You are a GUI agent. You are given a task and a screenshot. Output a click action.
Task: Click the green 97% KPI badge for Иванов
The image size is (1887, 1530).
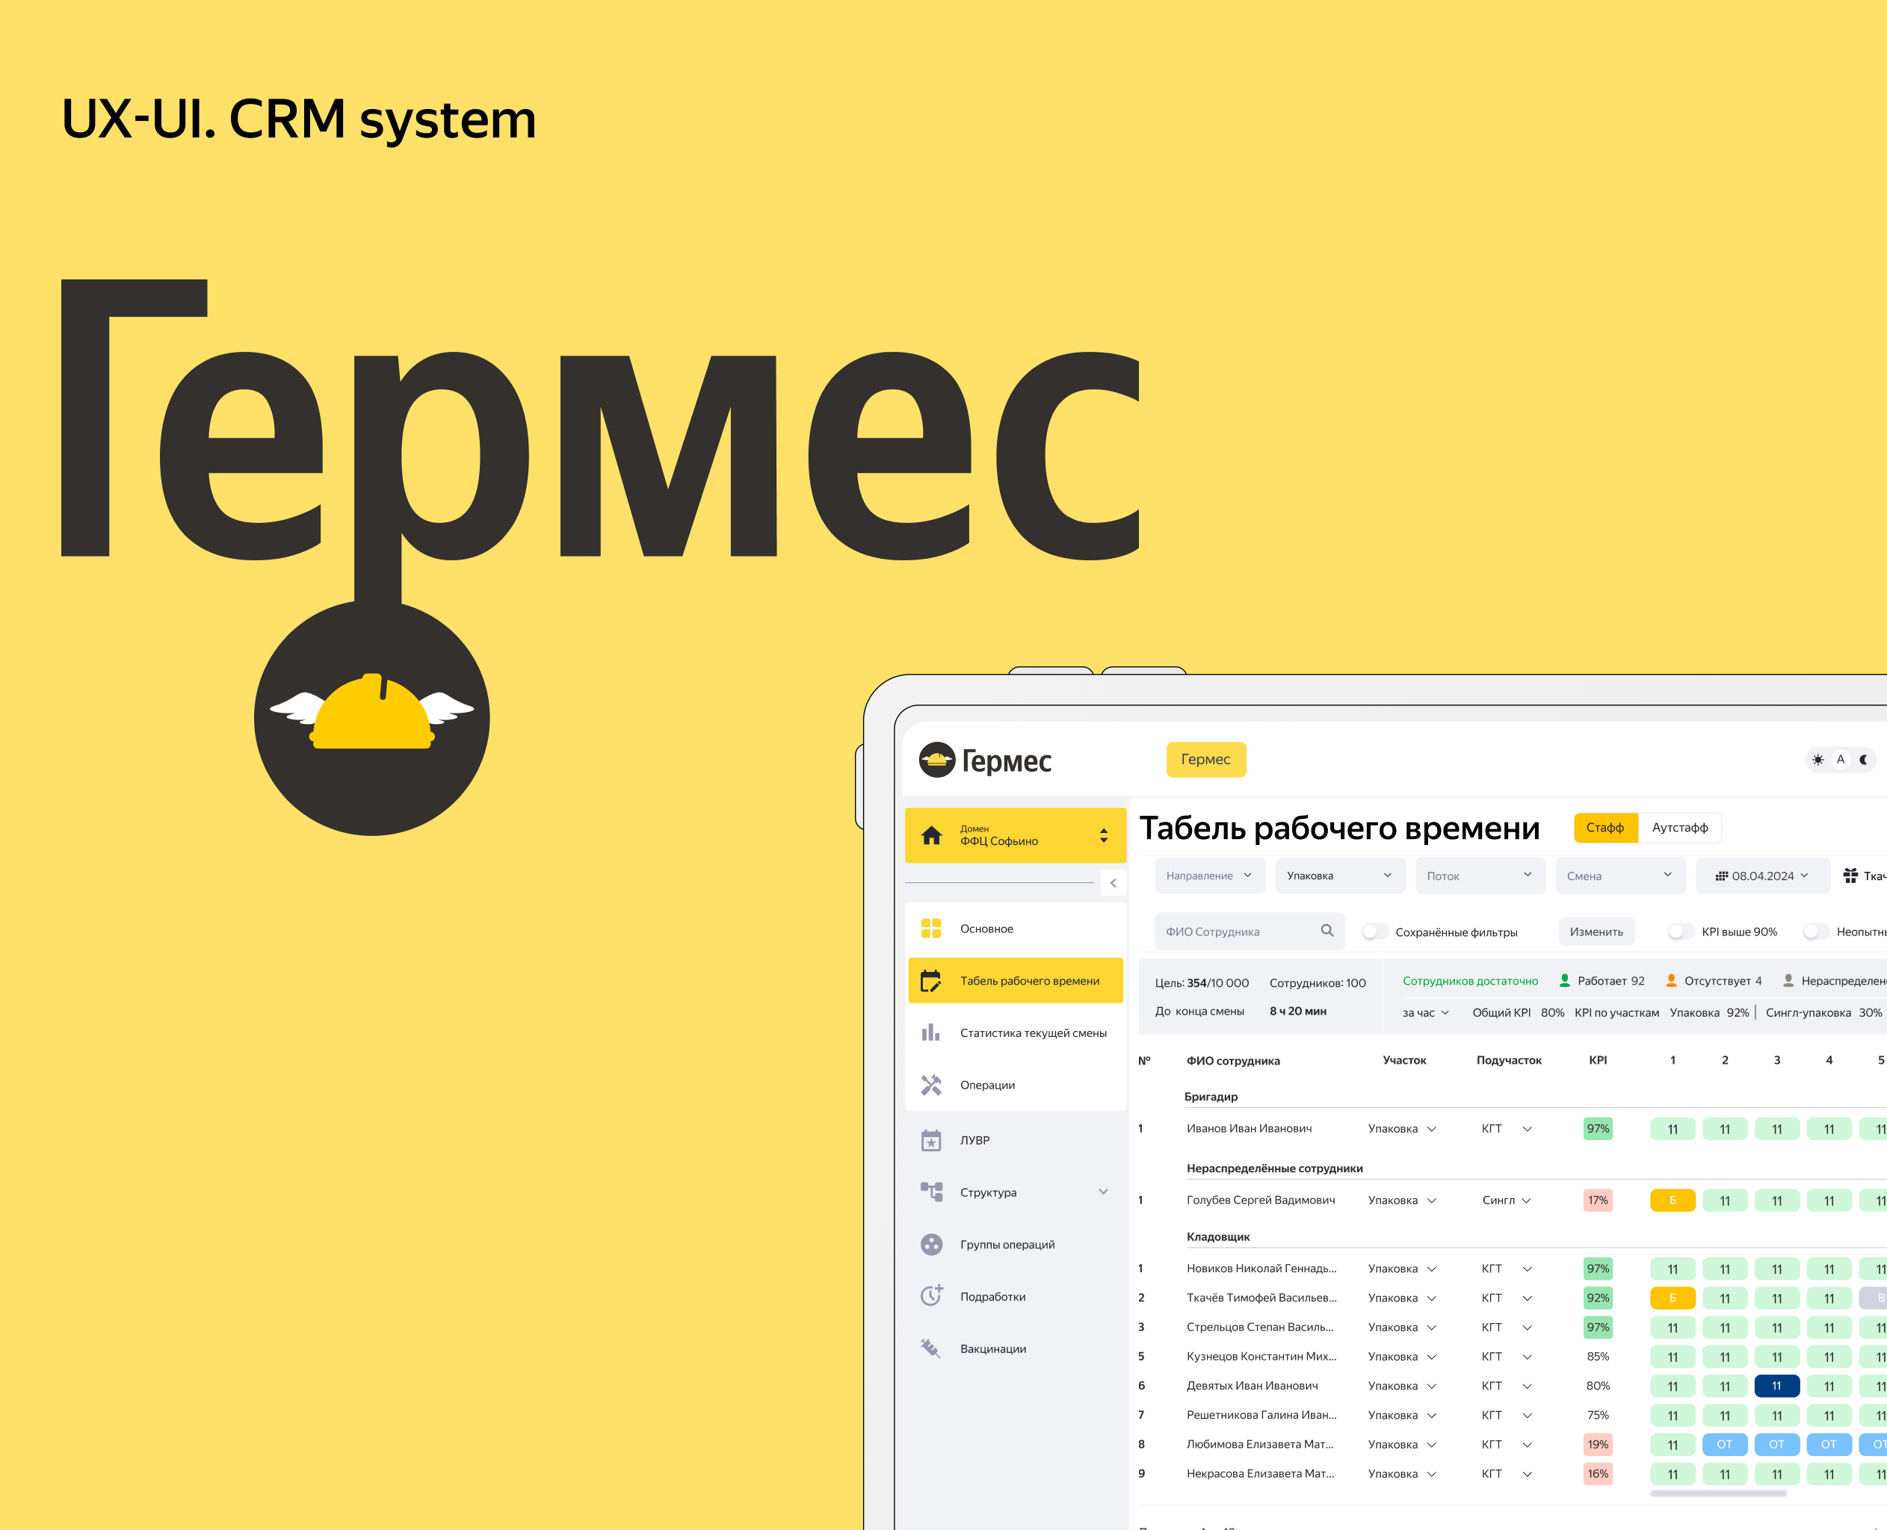click(x=1598, y=1128)
